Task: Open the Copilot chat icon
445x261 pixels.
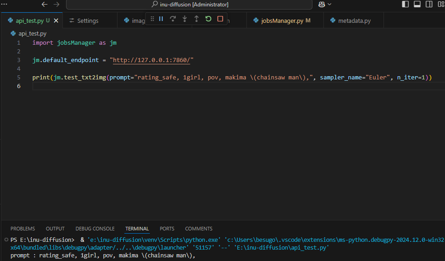Action: tap(322, 4)
